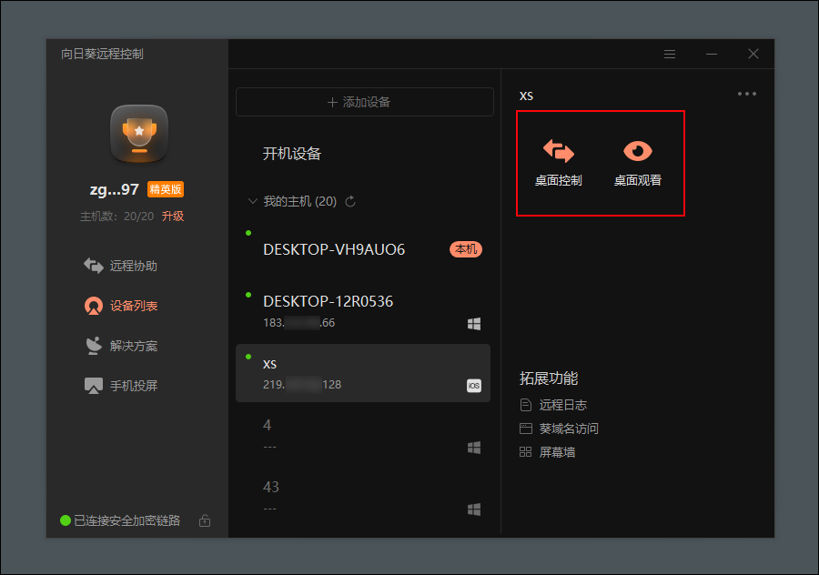Image resolution: width=819 pixels, height=575 pixels.
Task: Click the user profile avatar
Action: point(138,134)
